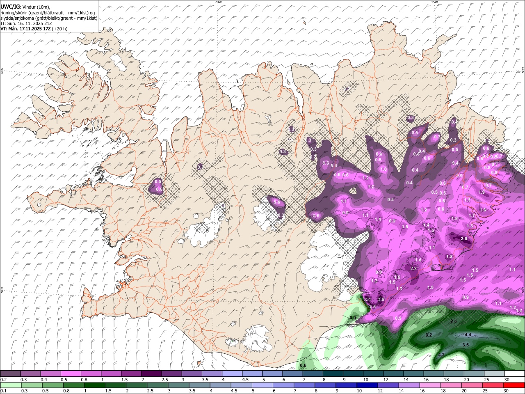Click the 'rigning/skúrir' legend description line
The image size is (525, 394).
48,13
